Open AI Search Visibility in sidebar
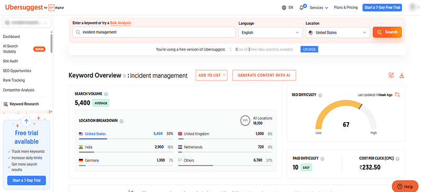 point(11,49)
